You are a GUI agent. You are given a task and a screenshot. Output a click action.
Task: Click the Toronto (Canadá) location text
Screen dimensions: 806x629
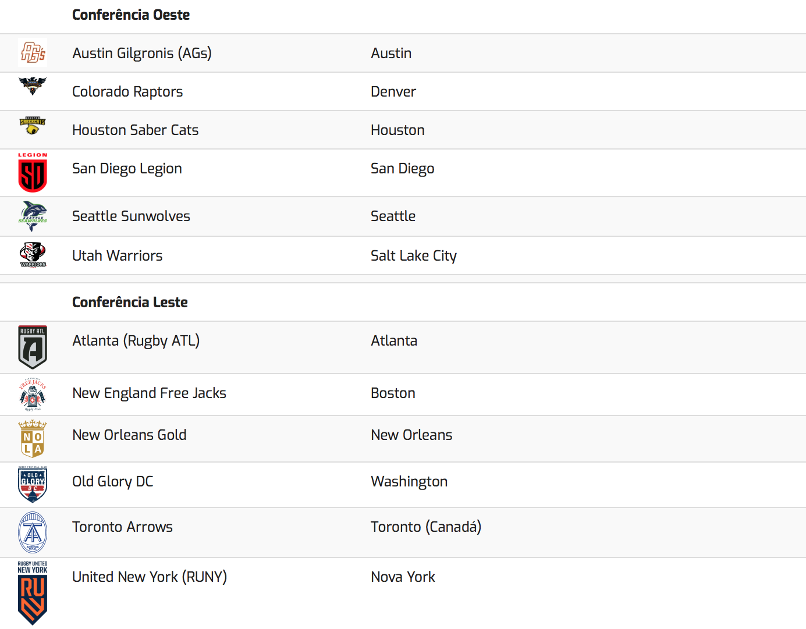pos(425,527)
